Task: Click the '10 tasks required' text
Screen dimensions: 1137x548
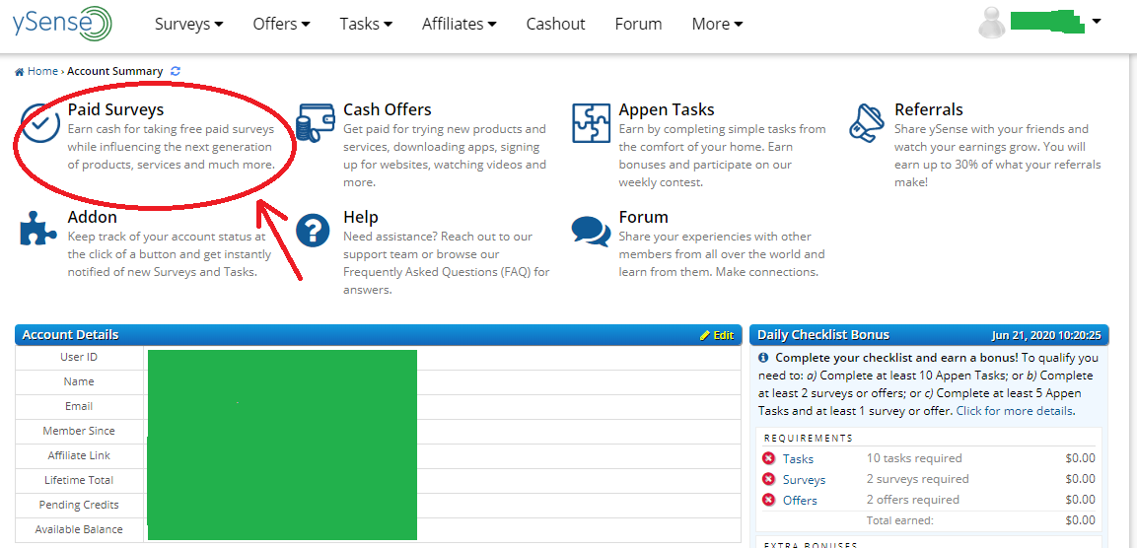Action: click(914, 458)
